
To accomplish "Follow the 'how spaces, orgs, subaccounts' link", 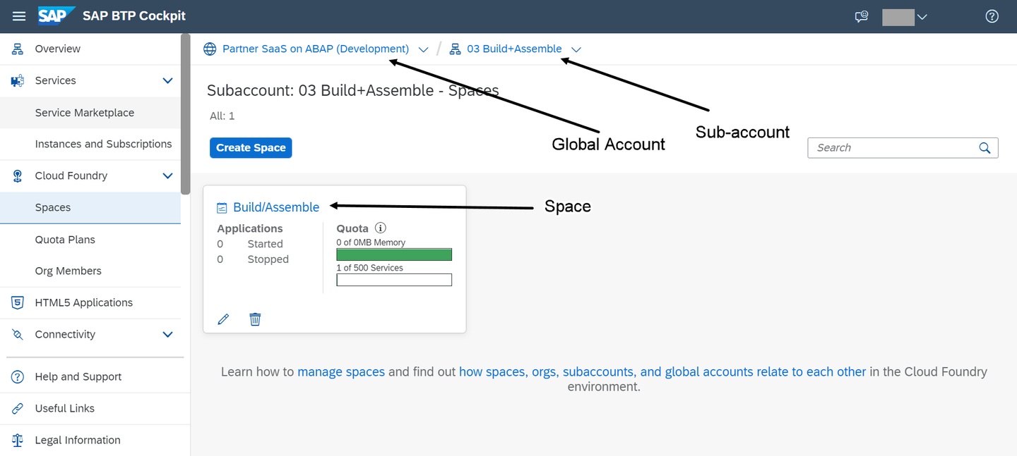I will point(662,371).
